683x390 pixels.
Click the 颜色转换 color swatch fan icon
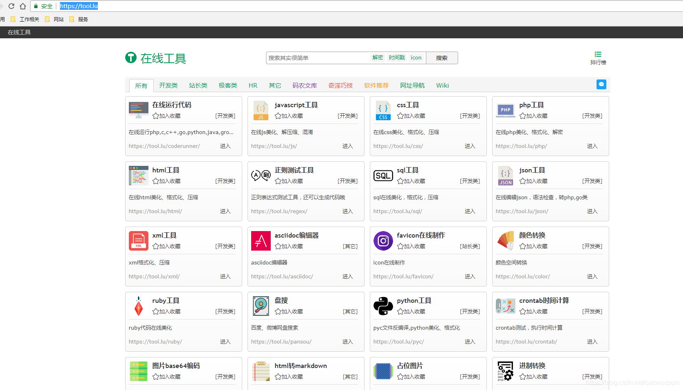coord(506,240)
